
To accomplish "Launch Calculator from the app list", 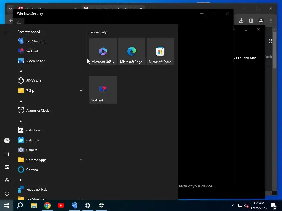I will coord(50,130).
